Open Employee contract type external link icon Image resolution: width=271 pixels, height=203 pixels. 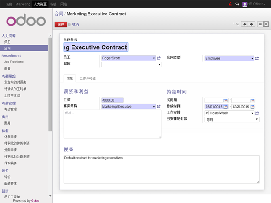(257, 58)
